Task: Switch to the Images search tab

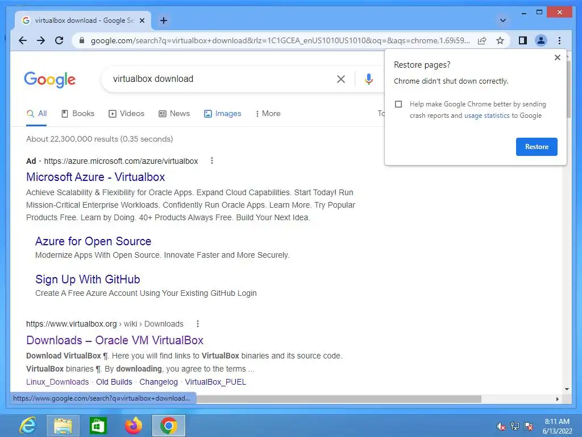Action: [223, 114]
